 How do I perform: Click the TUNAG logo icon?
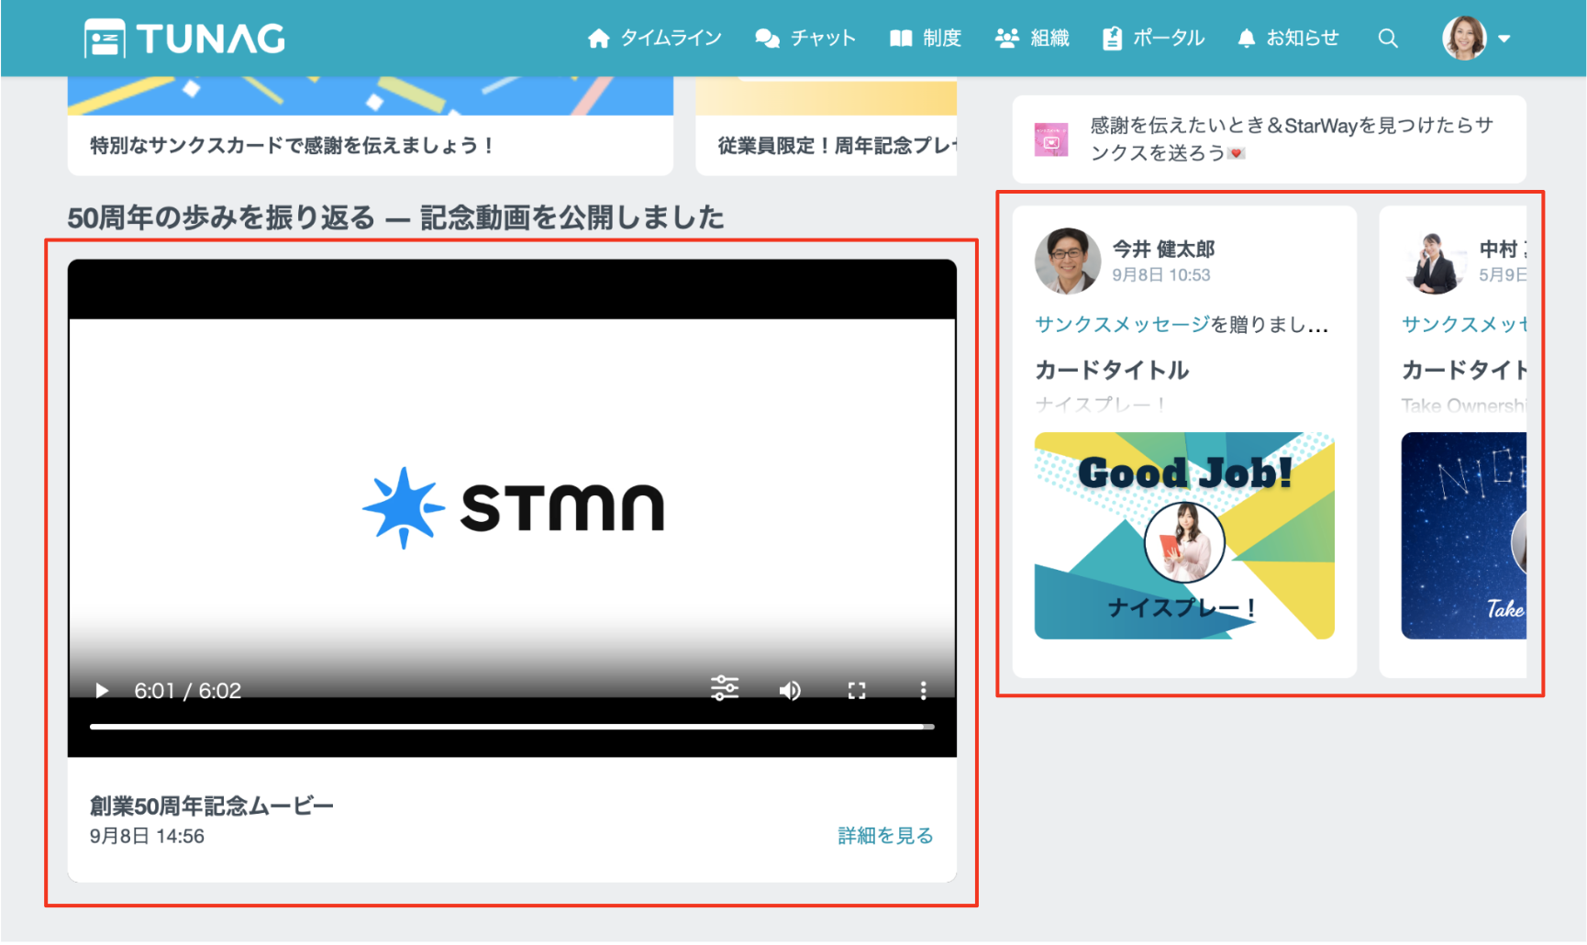pos(105,39)
